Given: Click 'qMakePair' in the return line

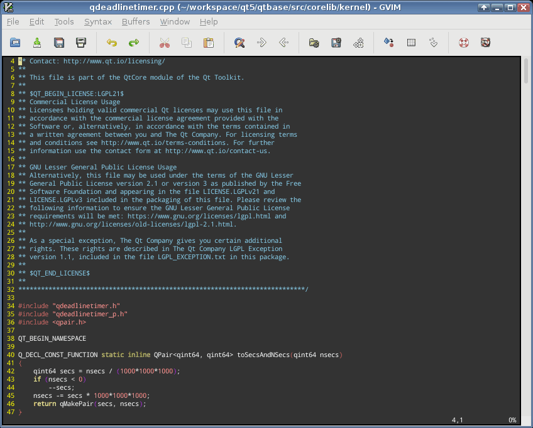Looking at the screenshot, I should pos(77,404).
